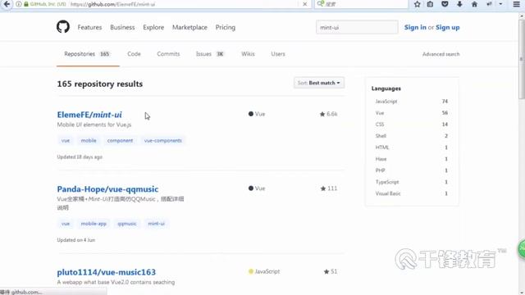Open the Sort: Best match dropdown

point(319,83)
